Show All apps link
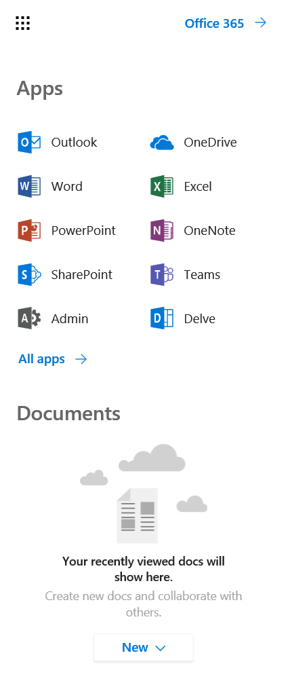 click(41, 359)
